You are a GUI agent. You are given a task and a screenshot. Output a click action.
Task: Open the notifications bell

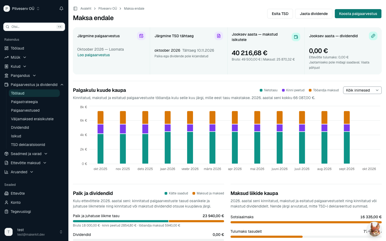pyautogui.click(x=61, y=9)
